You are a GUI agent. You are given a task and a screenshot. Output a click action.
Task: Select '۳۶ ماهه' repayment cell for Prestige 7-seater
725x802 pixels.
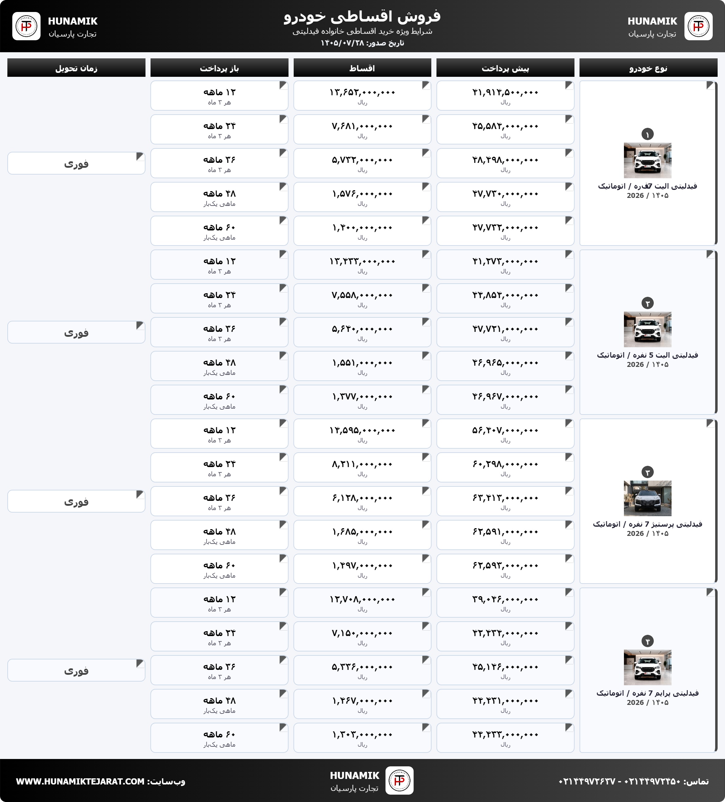219,501
